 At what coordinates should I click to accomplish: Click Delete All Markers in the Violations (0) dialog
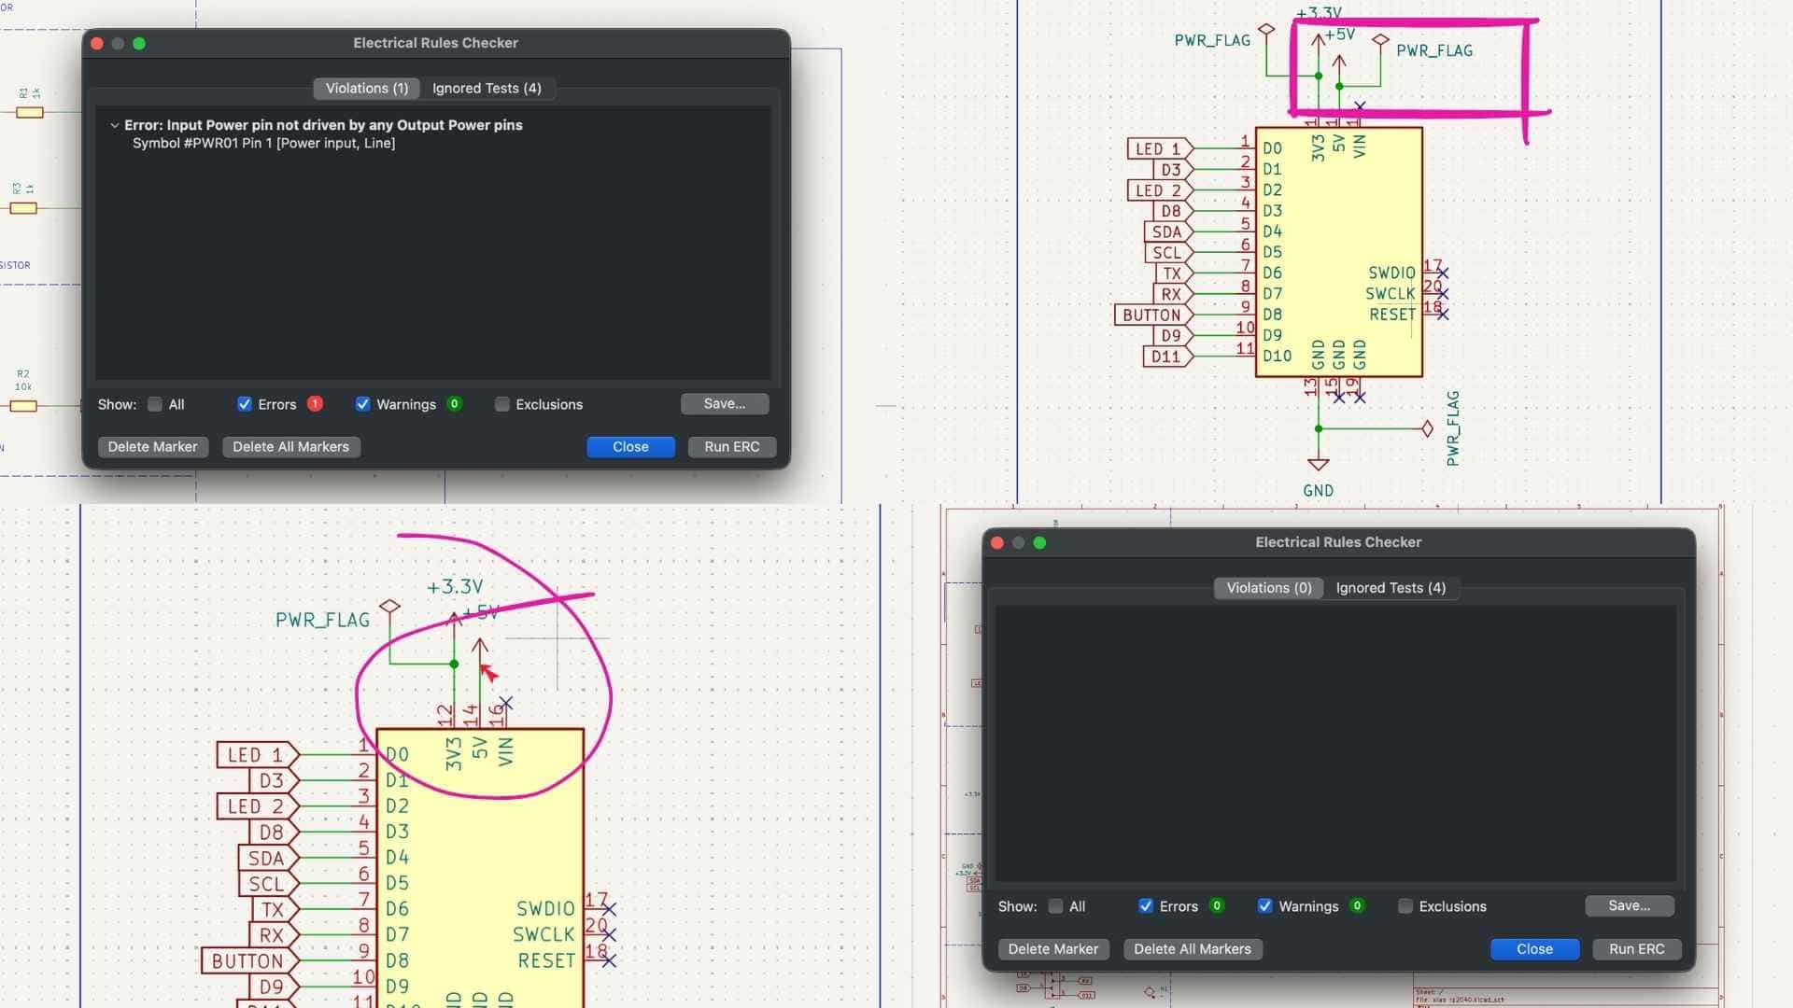coord(1192,948)
